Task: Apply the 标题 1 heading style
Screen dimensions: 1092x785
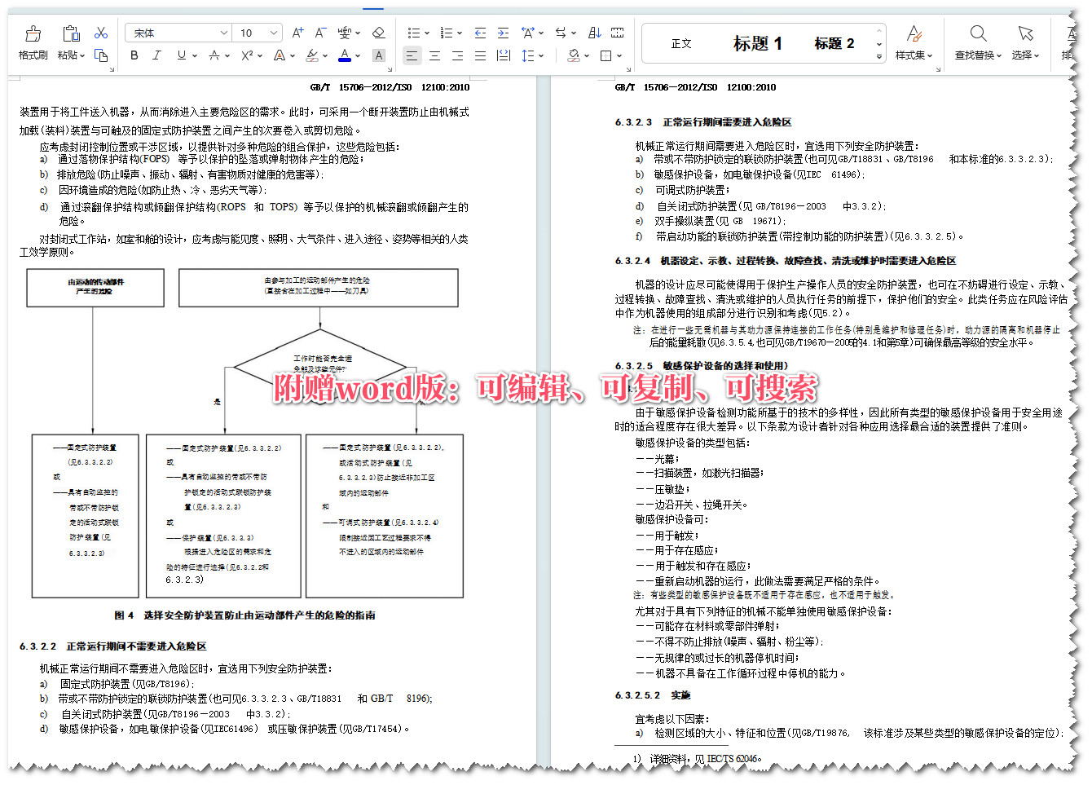Action: [x=758, y=42]
